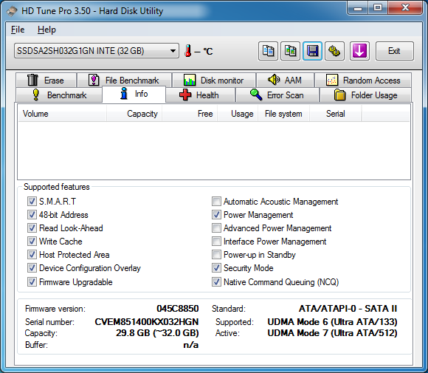428x373 pixels.
Task: Switch to the Error Scan tab
Action: coord(277,95)
